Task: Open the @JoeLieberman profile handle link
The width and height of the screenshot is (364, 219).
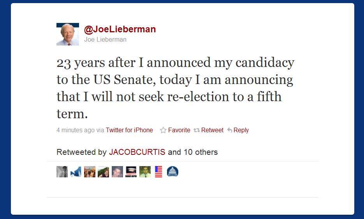Action: [120, 29]
